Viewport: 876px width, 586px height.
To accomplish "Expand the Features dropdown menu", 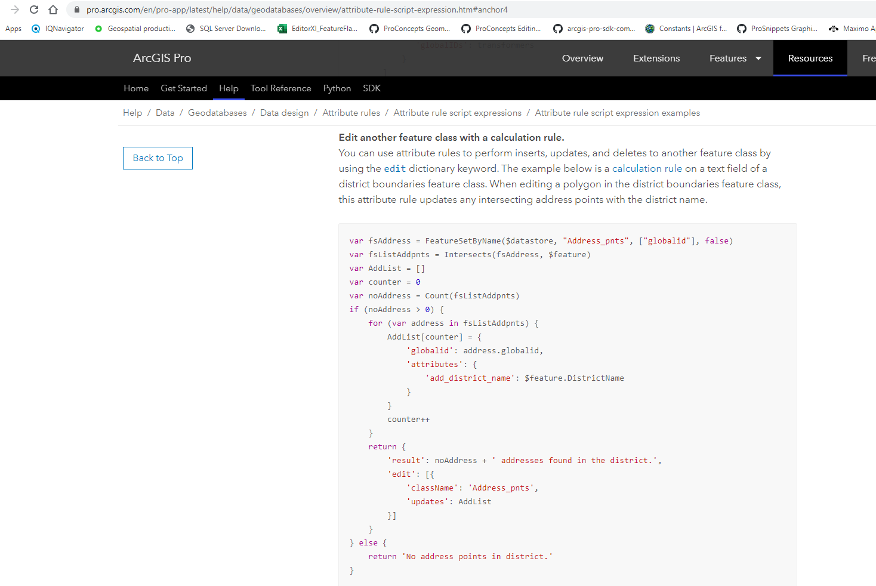I will (735, 58).
